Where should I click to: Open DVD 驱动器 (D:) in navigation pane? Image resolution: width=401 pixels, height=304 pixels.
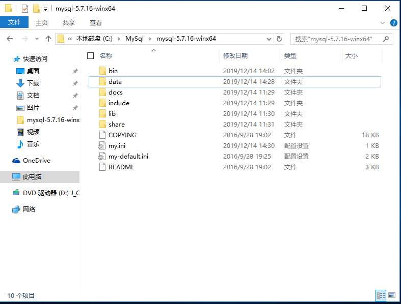[x=51, y=193]
